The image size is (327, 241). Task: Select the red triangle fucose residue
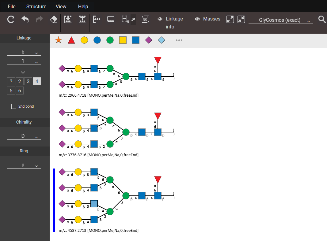[x=71, y=40]
